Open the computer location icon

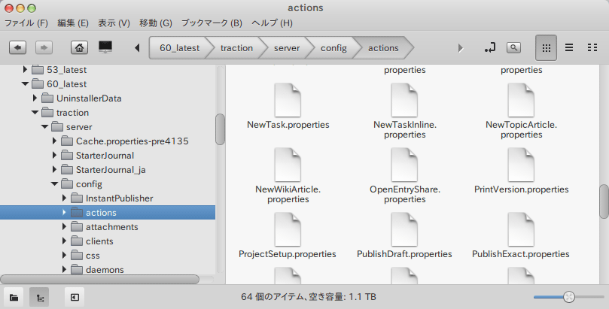click(x=105, y=47)
